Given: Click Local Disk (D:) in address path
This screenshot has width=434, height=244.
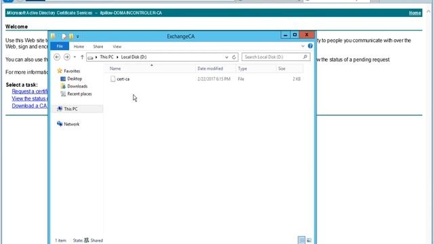Looking at the screenshot, I should 134,57.
